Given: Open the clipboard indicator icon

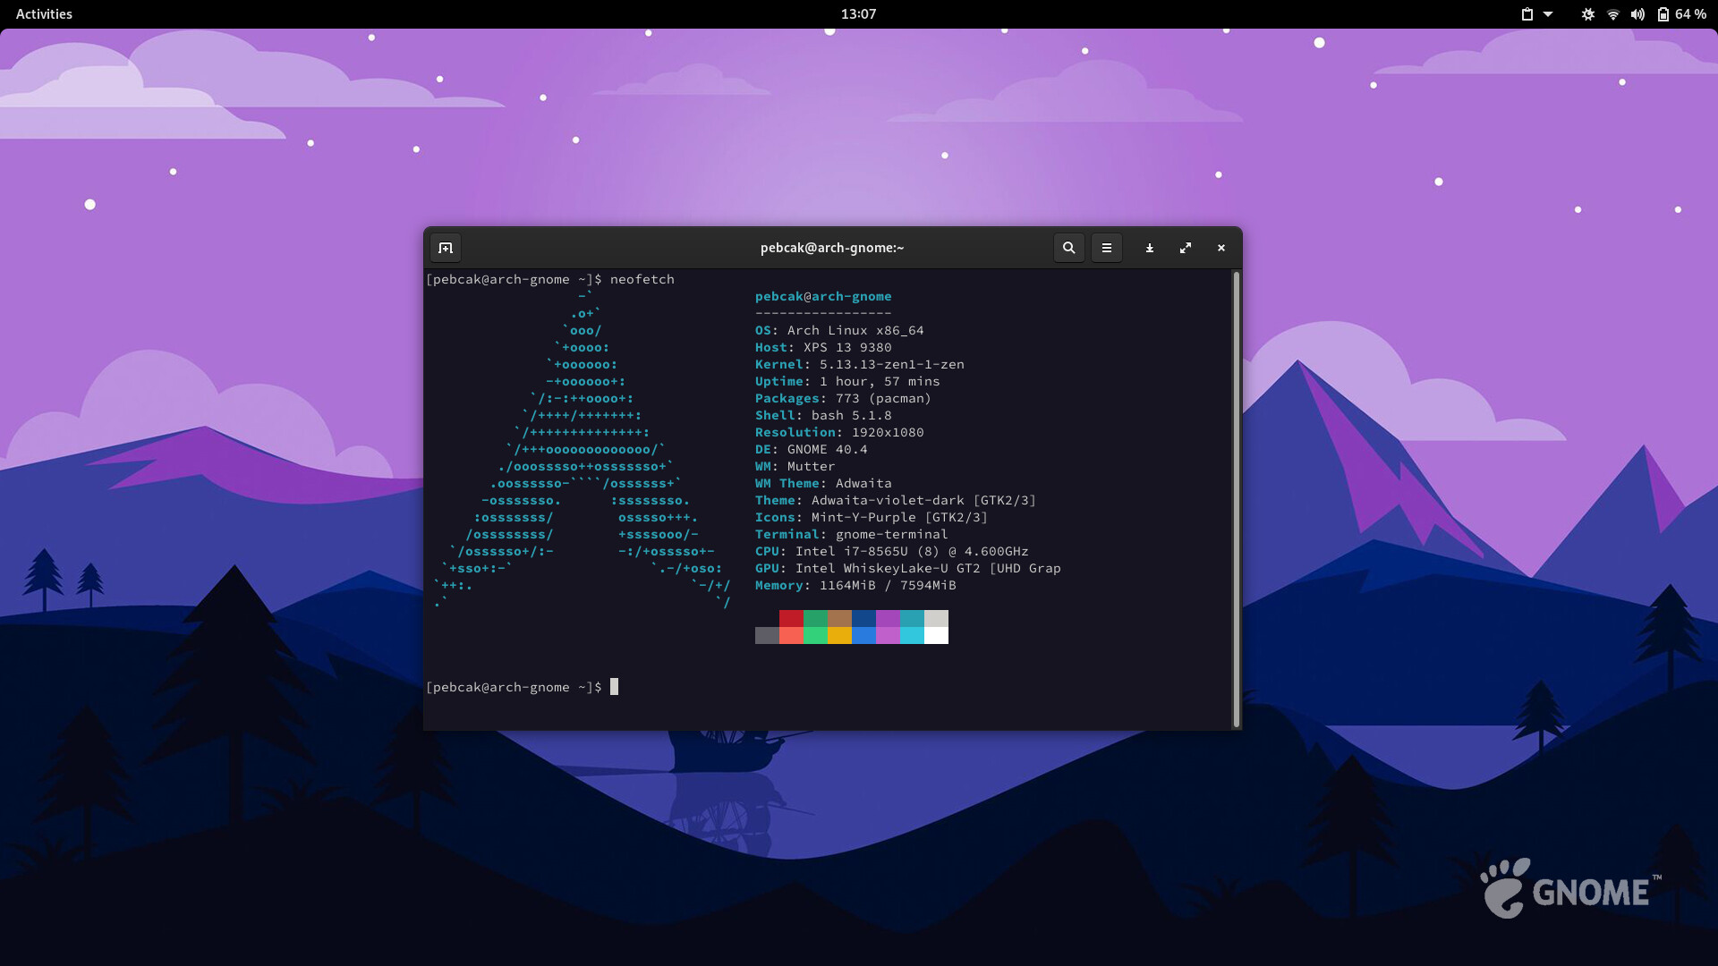Looking at the screenshot, I should [x=1527, y=14].
